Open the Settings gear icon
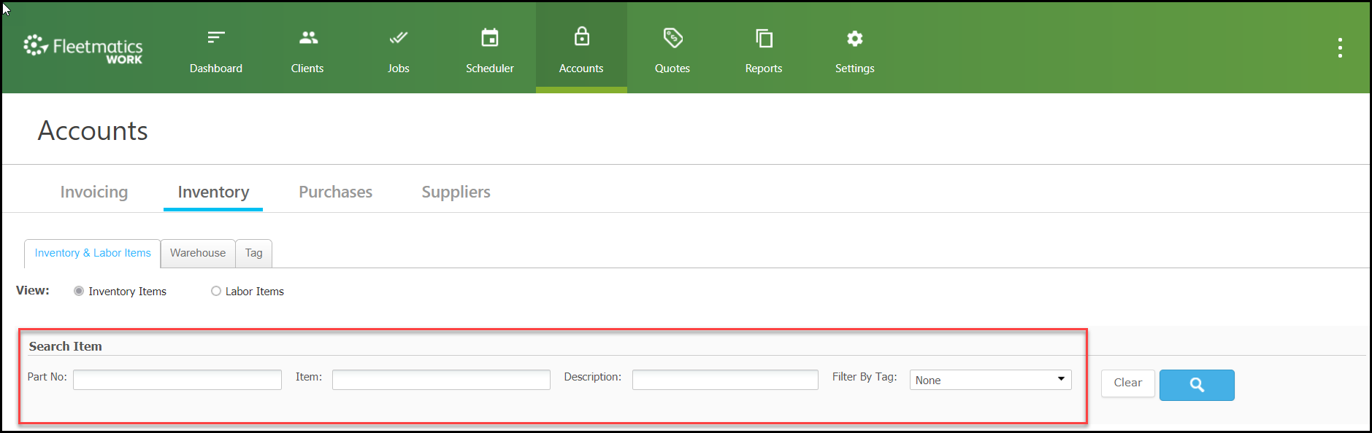The width and height of the screenshot is (1372, 433). pos(855,38)
